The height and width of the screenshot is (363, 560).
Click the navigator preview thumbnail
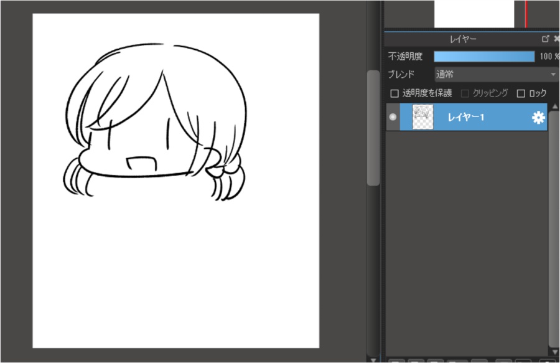[474, 14]
